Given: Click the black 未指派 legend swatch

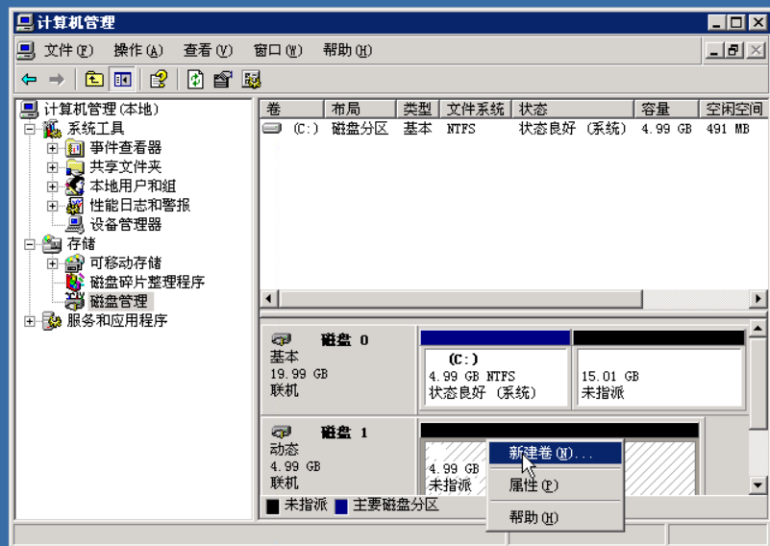Looking at the screenshot, I should click(x=273, y=506).
